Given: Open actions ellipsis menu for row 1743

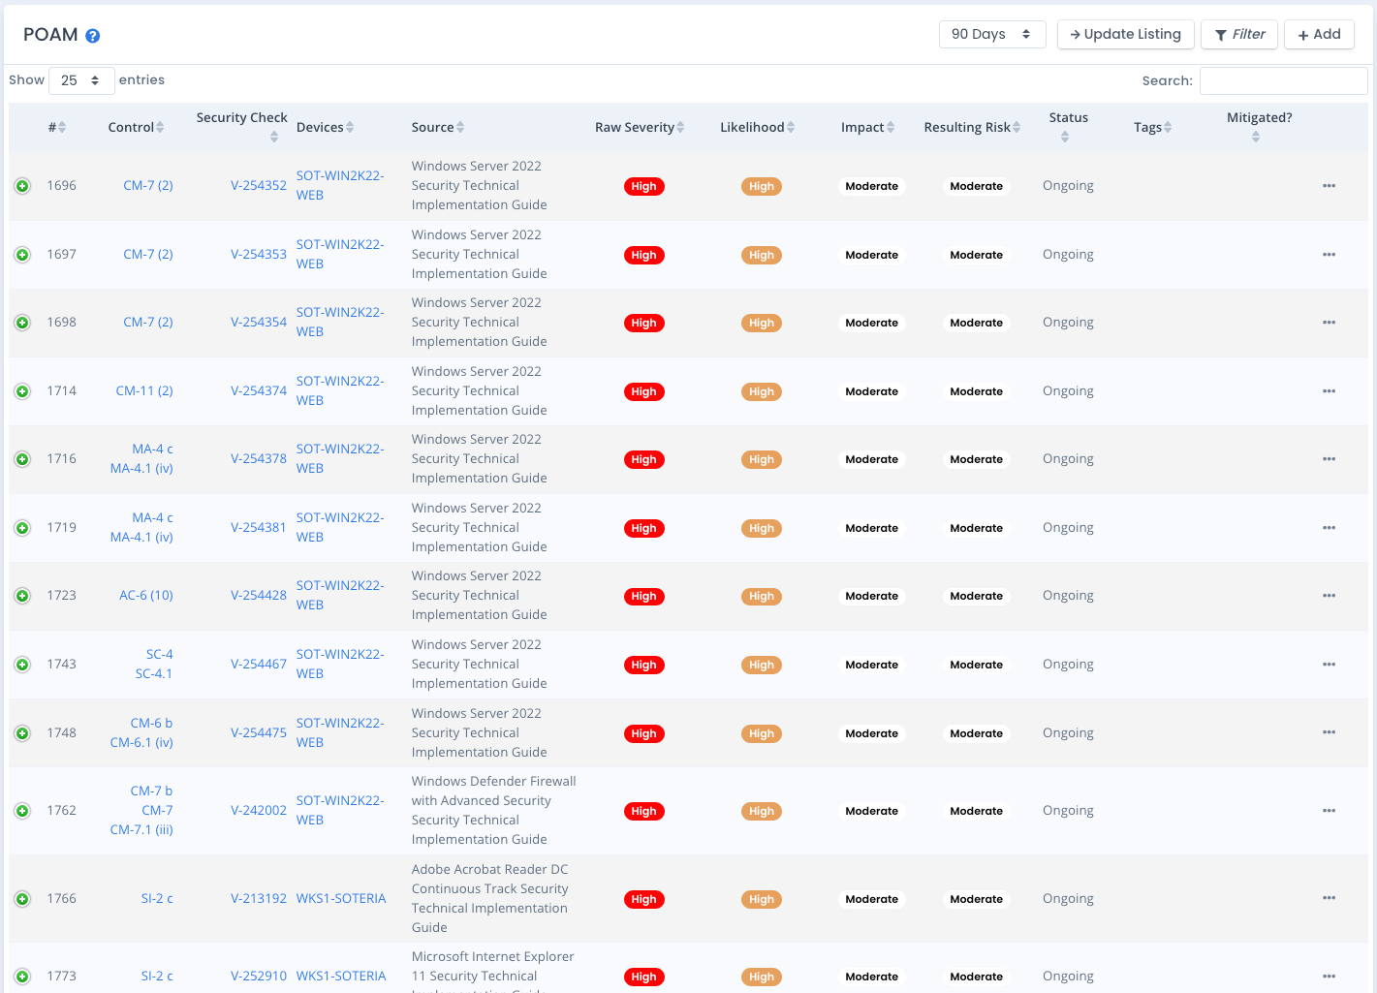Looking at the screenshot, I should point(1329,665).
